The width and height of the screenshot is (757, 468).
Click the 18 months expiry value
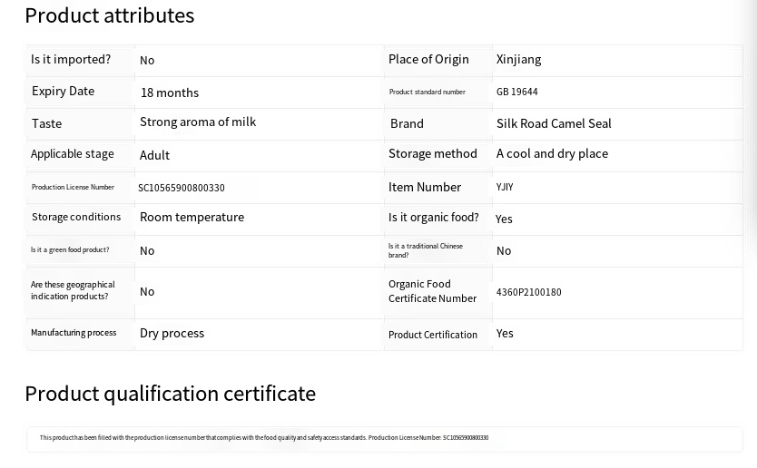(170, 93)
